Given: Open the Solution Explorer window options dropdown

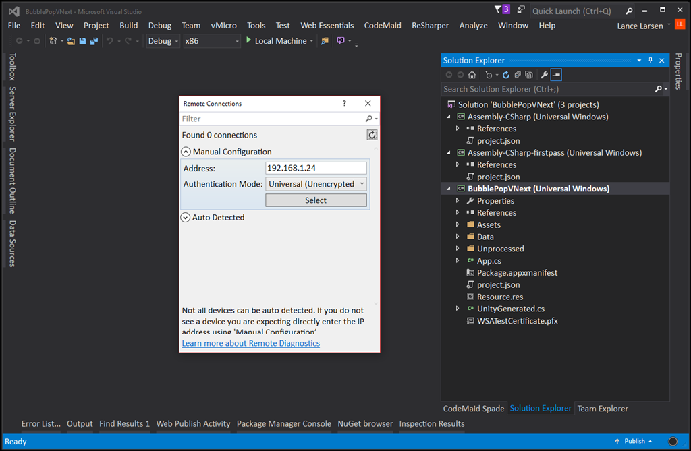Looking at the screenshot, I should coord(639,61).
